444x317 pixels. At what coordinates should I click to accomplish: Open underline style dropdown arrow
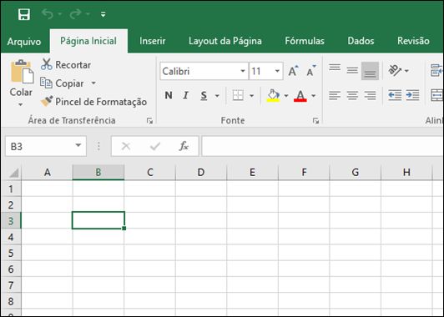tap(217, 96)
